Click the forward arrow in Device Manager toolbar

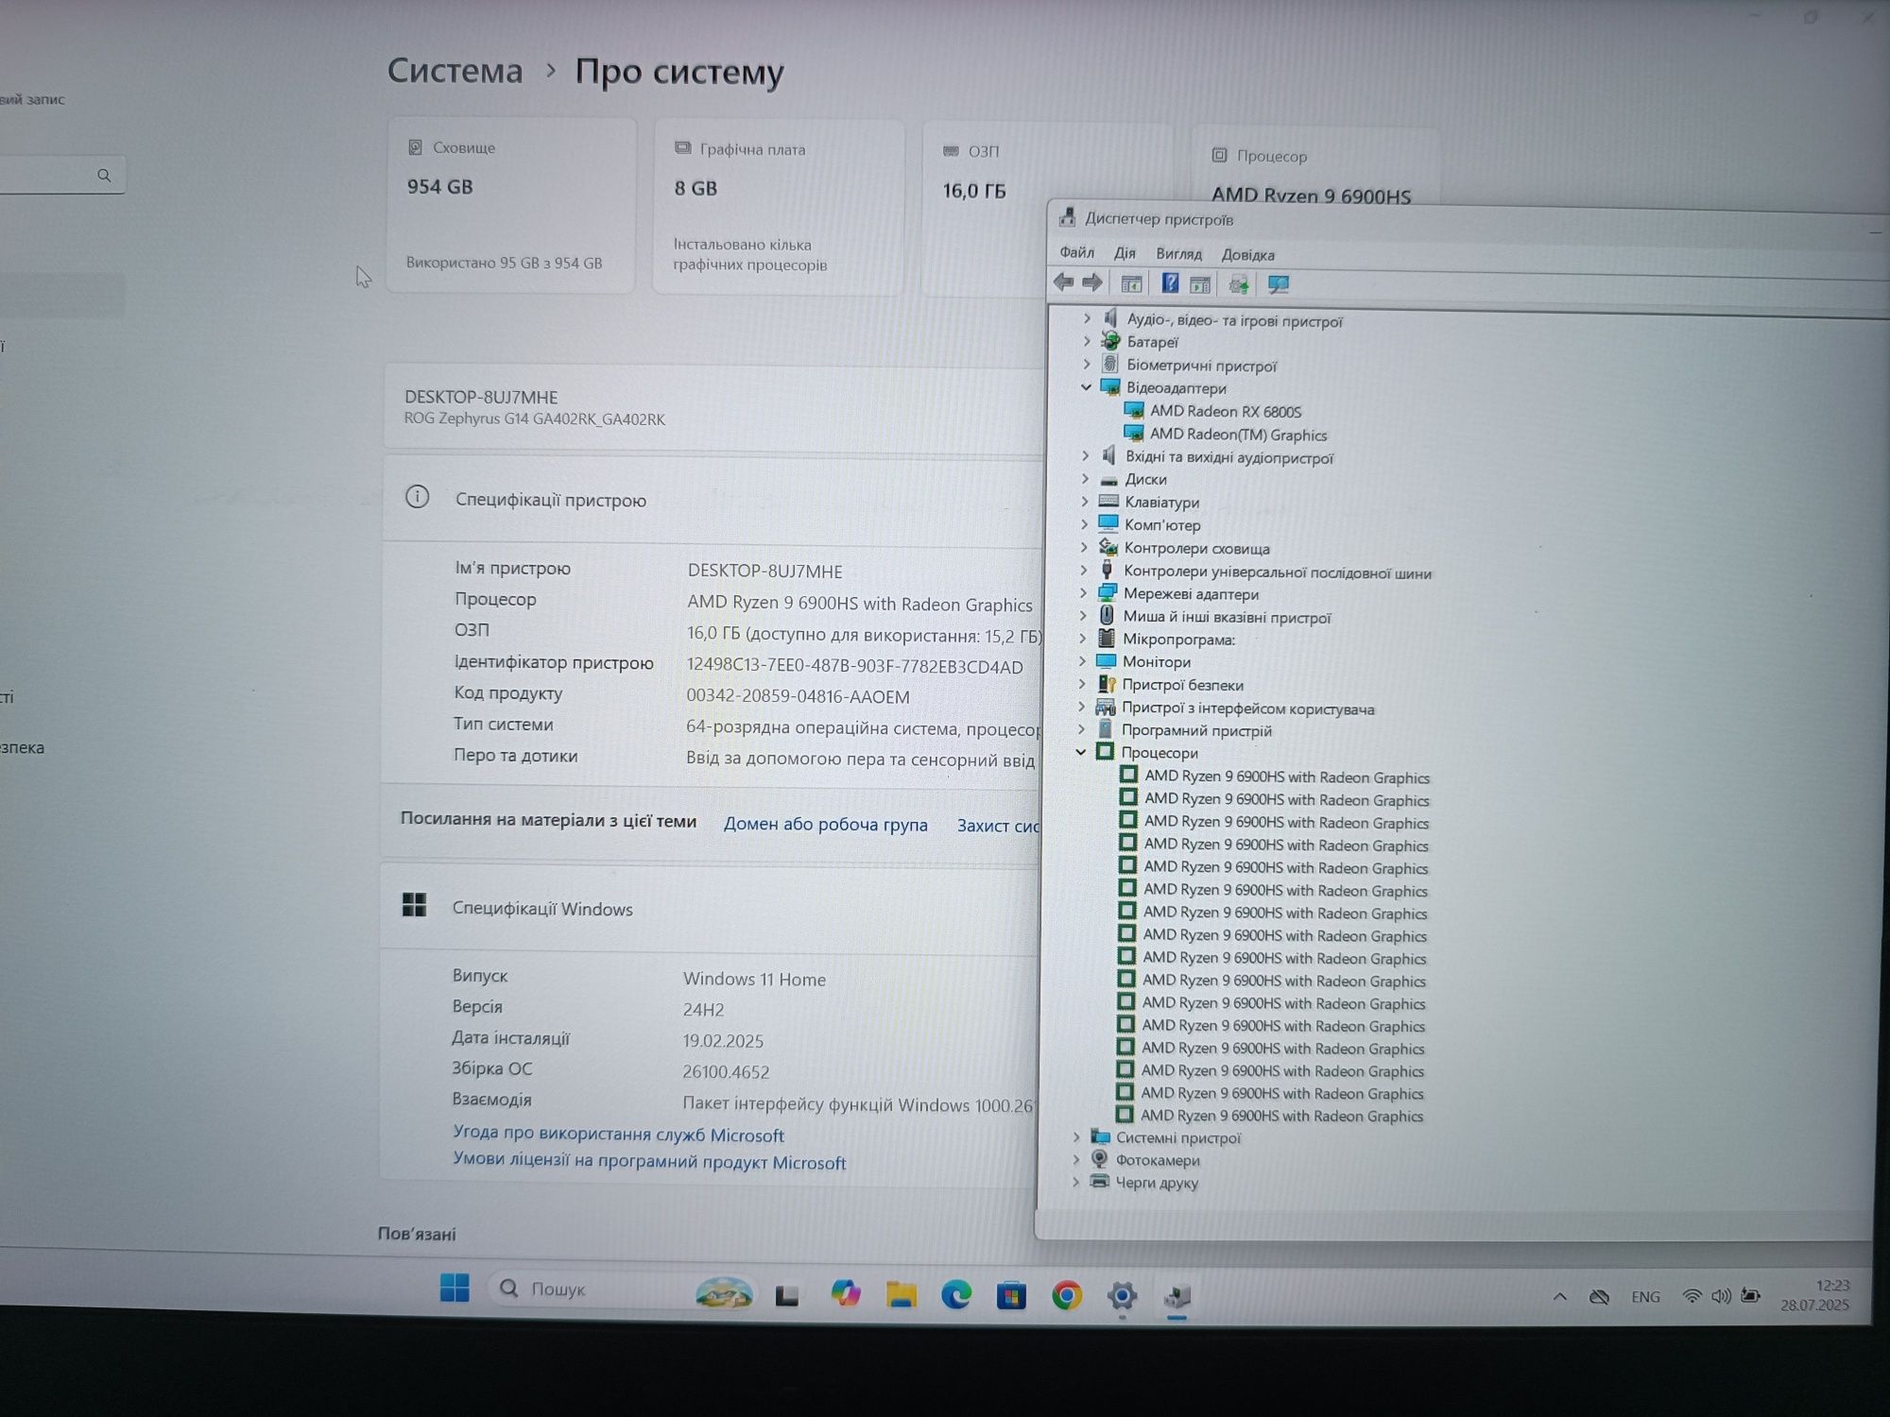click(1092, 282)
